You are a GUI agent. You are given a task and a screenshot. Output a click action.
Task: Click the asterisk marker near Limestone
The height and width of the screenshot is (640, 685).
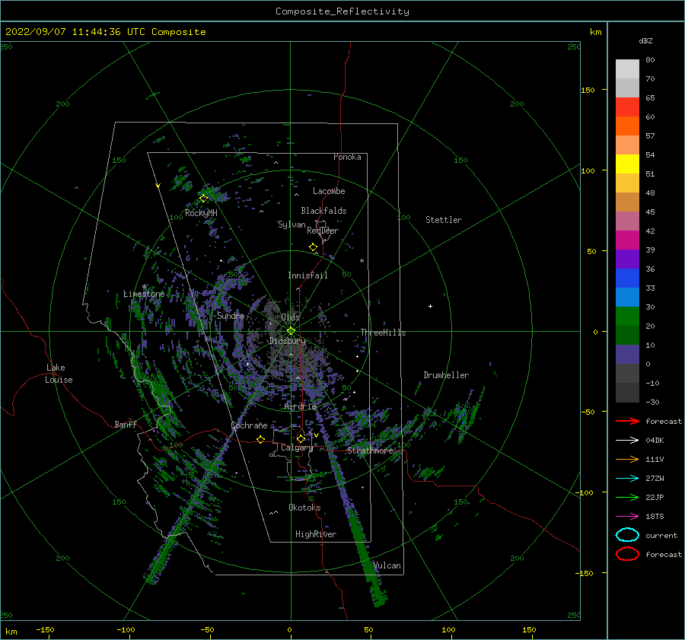tap(144, 287)
